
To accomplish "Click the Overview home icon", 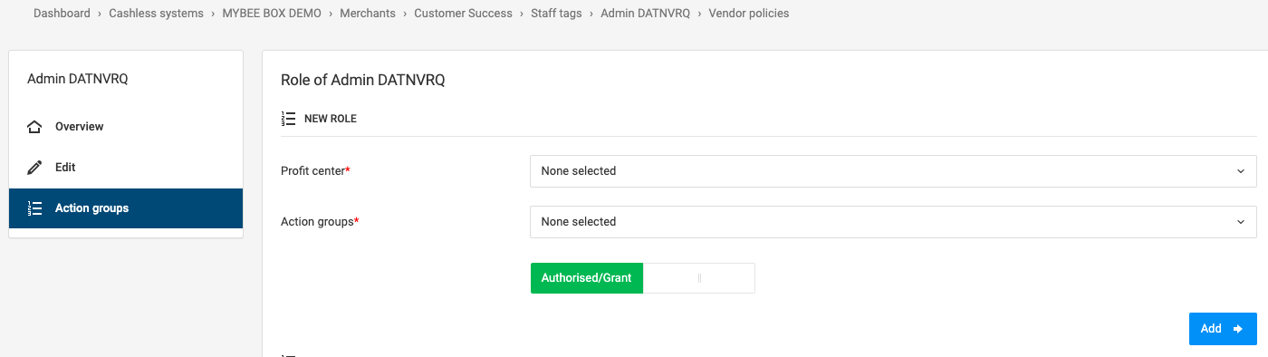I will coord(35,127).
